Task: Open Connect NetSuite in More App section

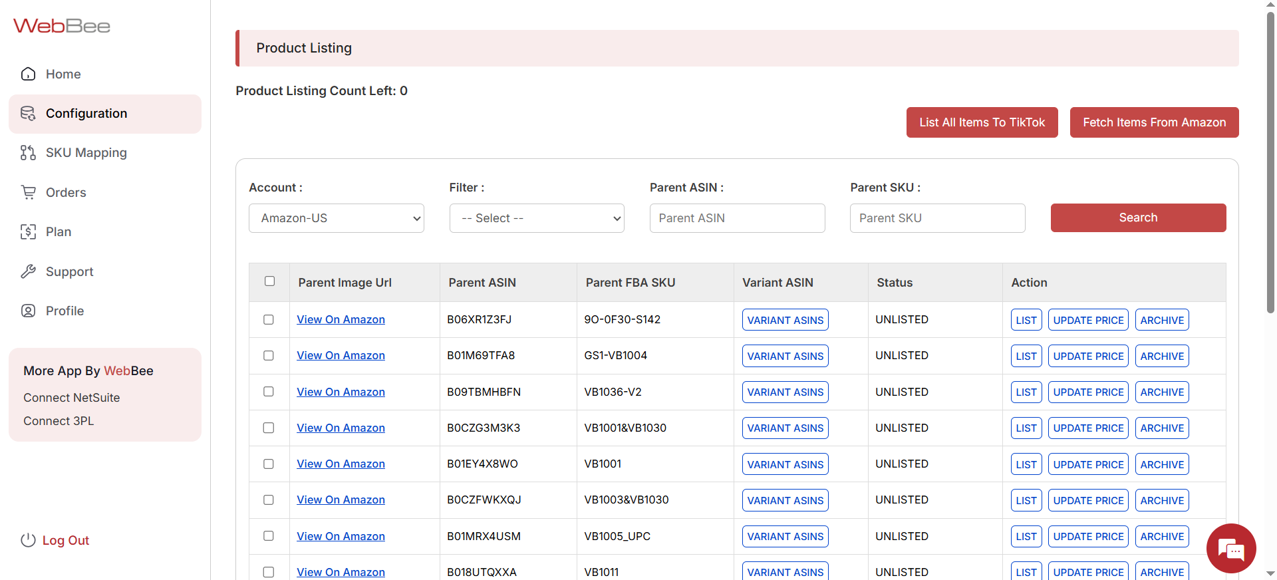Action: 72,398
